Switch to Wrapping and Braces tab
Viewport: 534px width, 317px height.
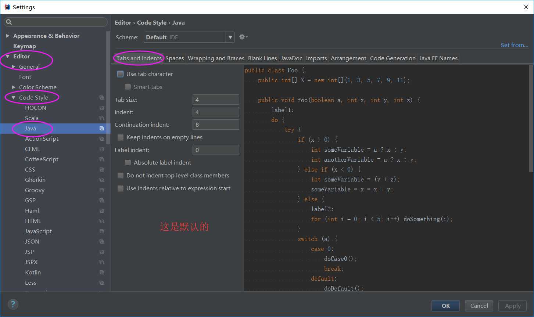[x=216, y=58]
